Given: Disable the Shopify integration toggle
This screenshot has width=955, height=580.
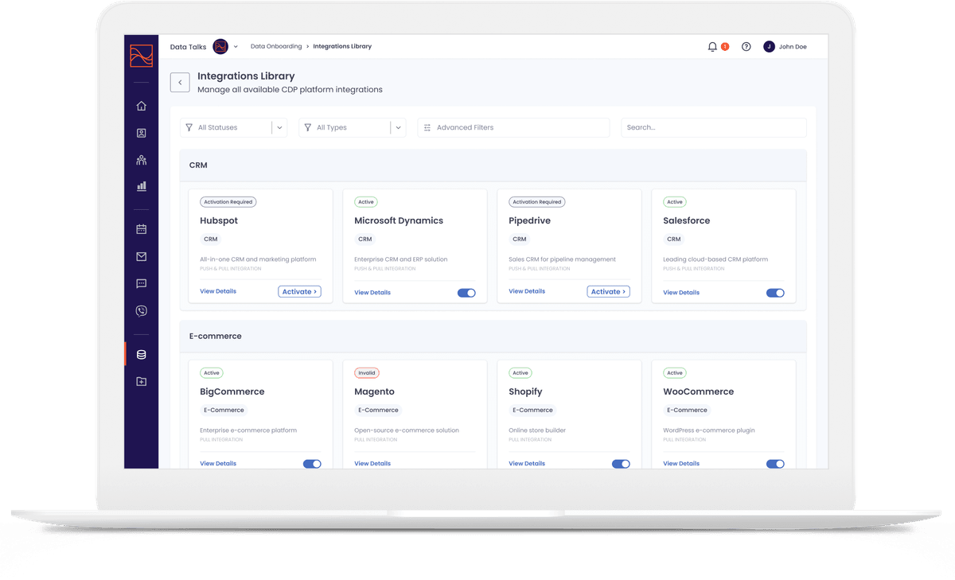Looking at the screenshot, I should tap(621, 463).
